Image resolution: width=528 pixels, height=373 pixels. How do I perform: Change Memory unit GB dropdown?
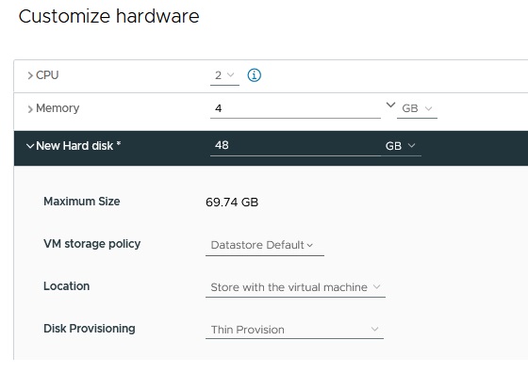[x=417, y=108]
